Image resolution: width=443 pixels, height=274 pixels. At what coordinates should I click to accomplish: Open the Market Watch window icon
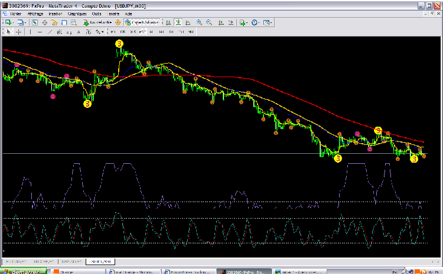click(x=35, y=22)
